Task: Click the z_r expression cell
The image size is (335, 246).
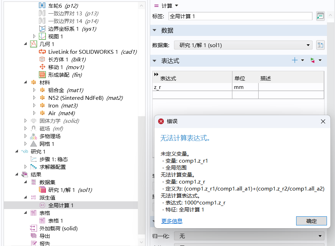Action: tap(192, 87)
